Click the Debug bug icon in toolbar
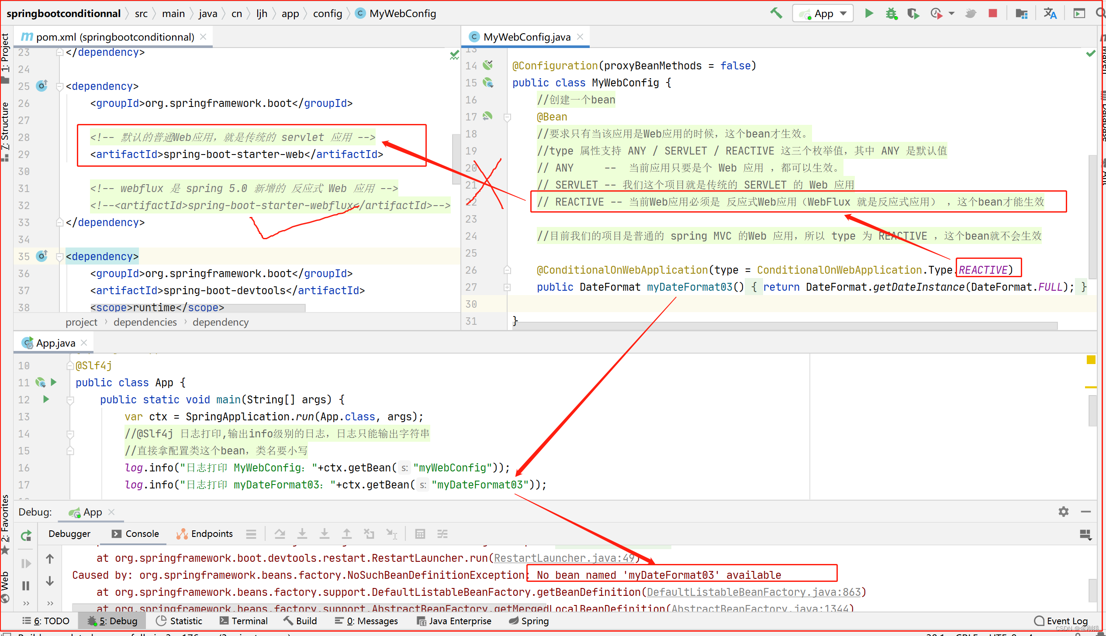This screenshot has width=1106, height=636. click(x=891, y=14)
